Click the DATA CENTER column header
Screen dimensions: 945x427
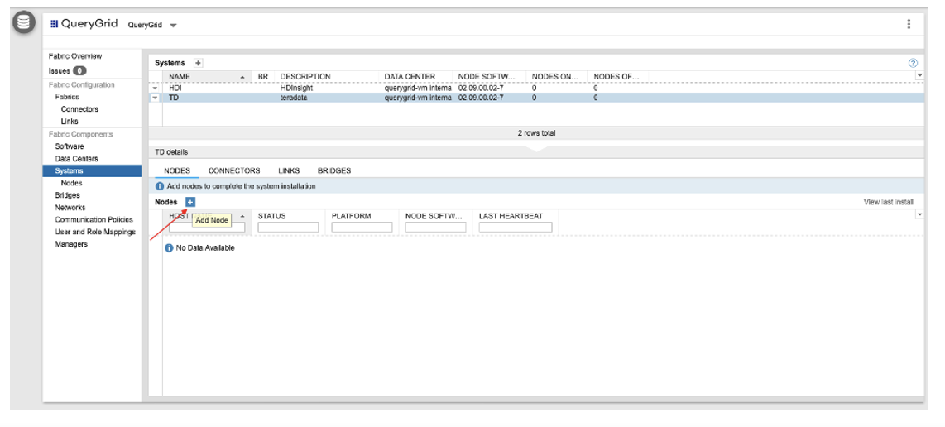[410, 77]
